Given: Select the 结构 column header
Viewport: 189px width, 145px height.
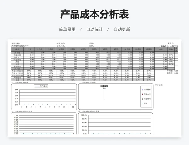Looking at the screenshot, I should pos(171,49).
